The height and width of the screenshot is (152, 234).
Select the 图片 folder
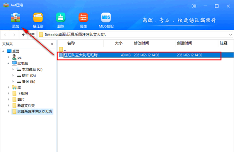click(18, 100)
